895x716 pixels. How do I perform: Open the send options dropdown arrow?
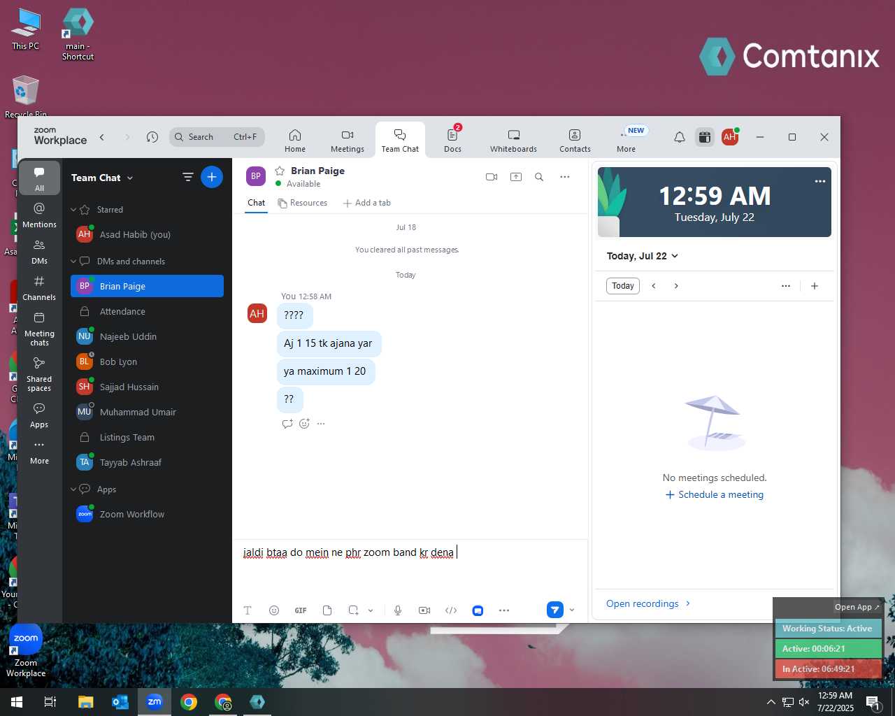click(x=572, y=610)
